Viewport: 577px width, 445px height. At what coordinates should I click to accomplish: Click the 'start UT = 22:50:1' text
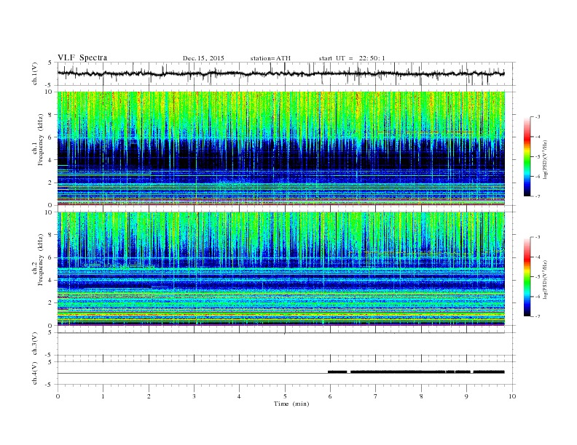tap(352, 58)
